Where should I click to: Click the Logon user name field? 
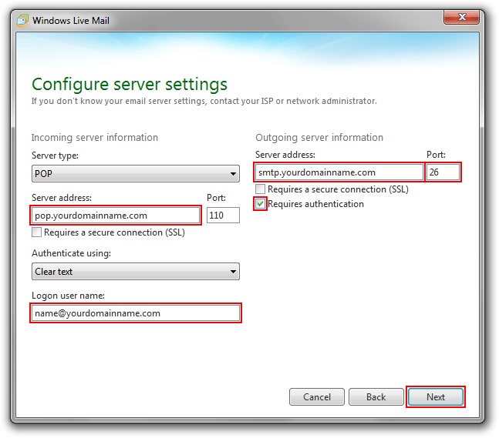135,313
